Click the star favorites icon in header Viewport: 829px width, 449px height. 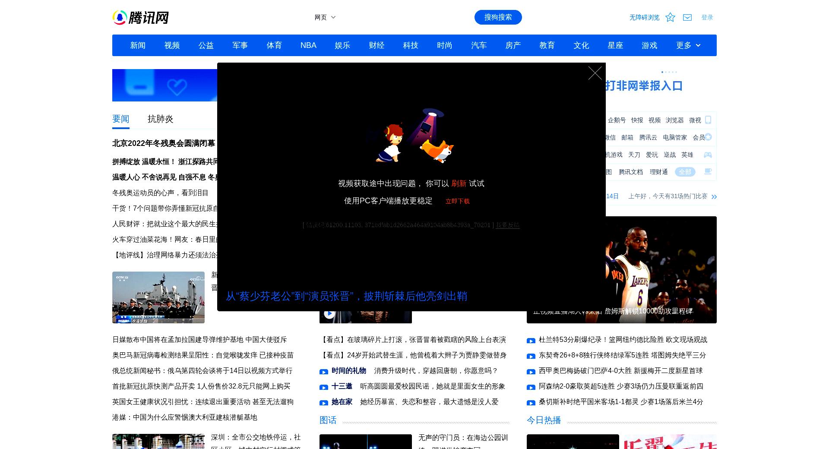pos(670,17)
